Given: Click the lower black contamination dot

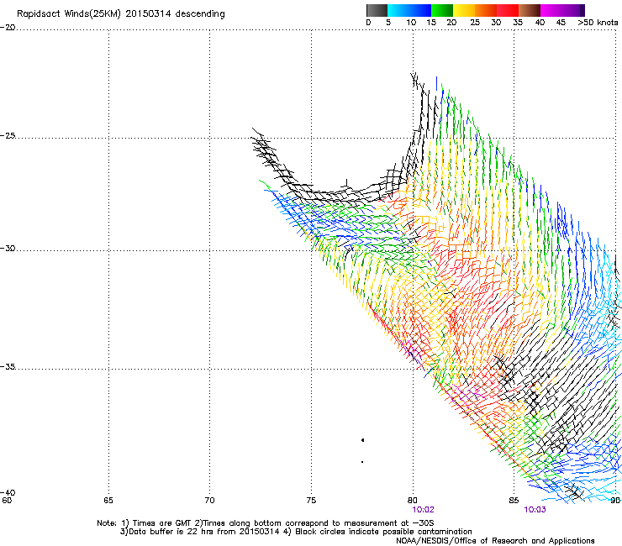Looking at the screenshot, I should 362,462.
